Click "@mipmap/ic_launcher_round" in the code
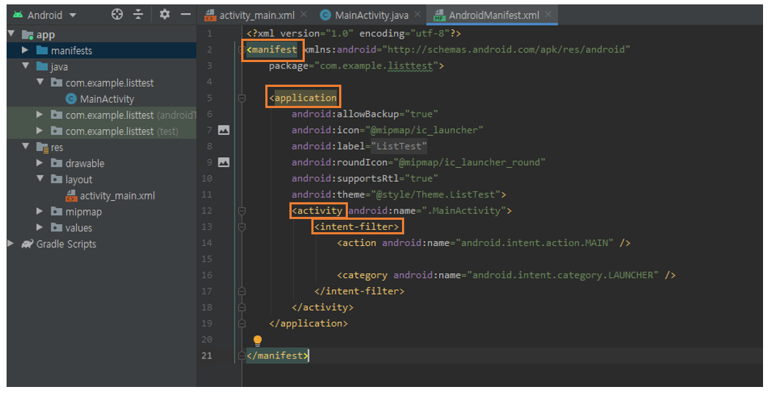The height and width of the screenshot is (395, 774). click(469, 162)
